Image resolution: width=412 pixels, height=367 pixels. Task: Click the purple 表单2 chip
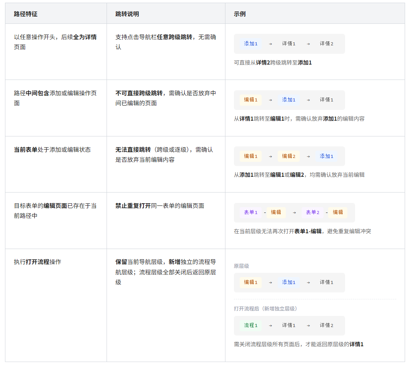313,213
